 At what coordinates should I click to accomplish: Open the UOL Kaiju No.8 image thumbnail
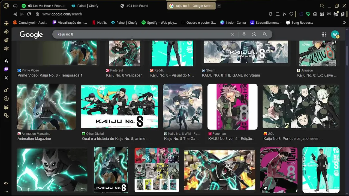pos(301,107)
